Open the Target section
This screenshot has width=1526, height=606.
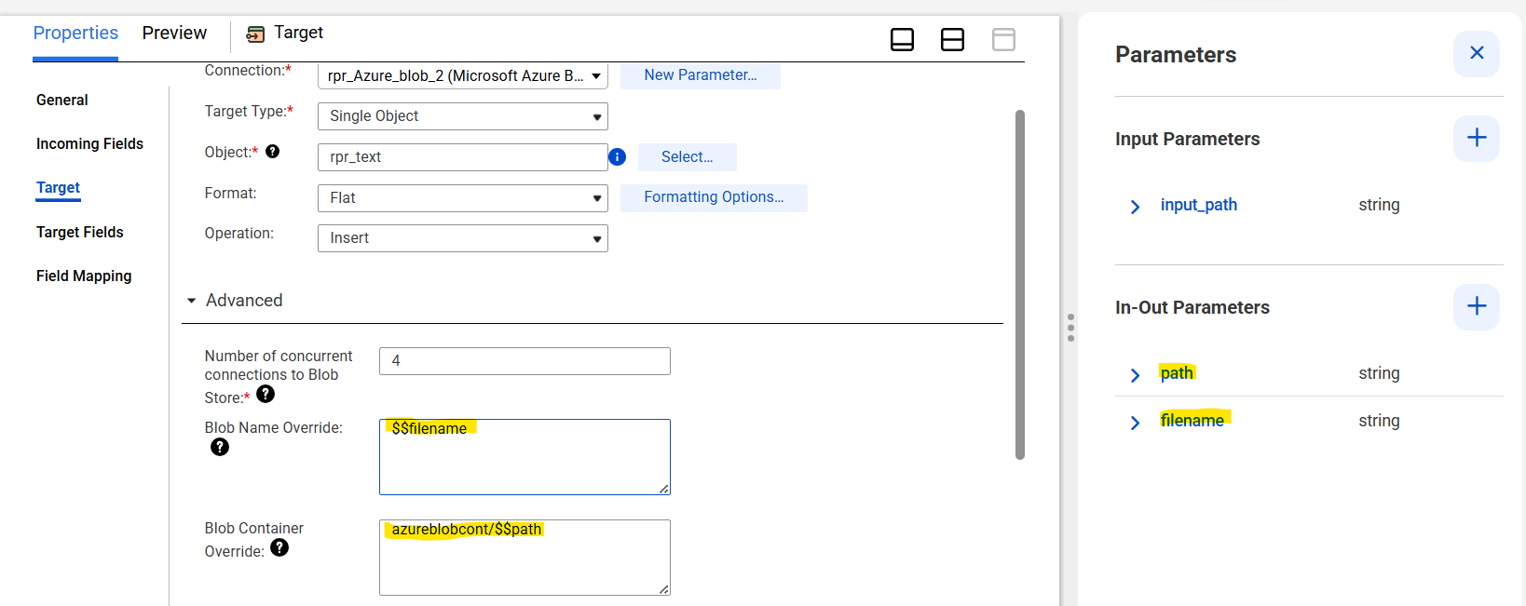[58, 188]
